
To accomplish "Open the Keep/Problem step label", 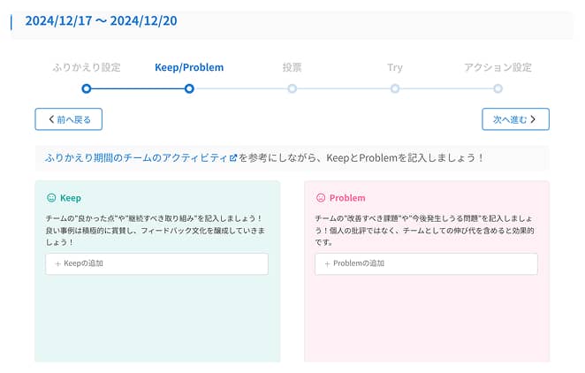I will (189, 67).
